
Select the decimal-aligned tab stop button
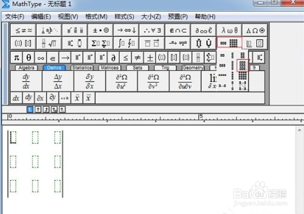[x=62, y=109]
